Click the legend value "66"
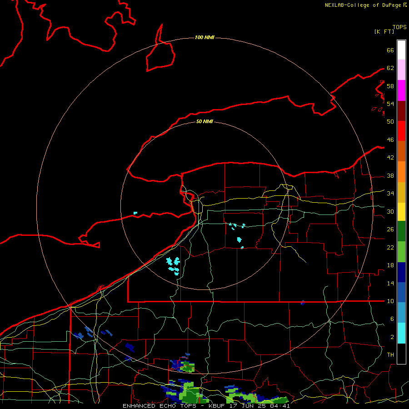Screen dimensions: 409x409 tap(390, 50)
